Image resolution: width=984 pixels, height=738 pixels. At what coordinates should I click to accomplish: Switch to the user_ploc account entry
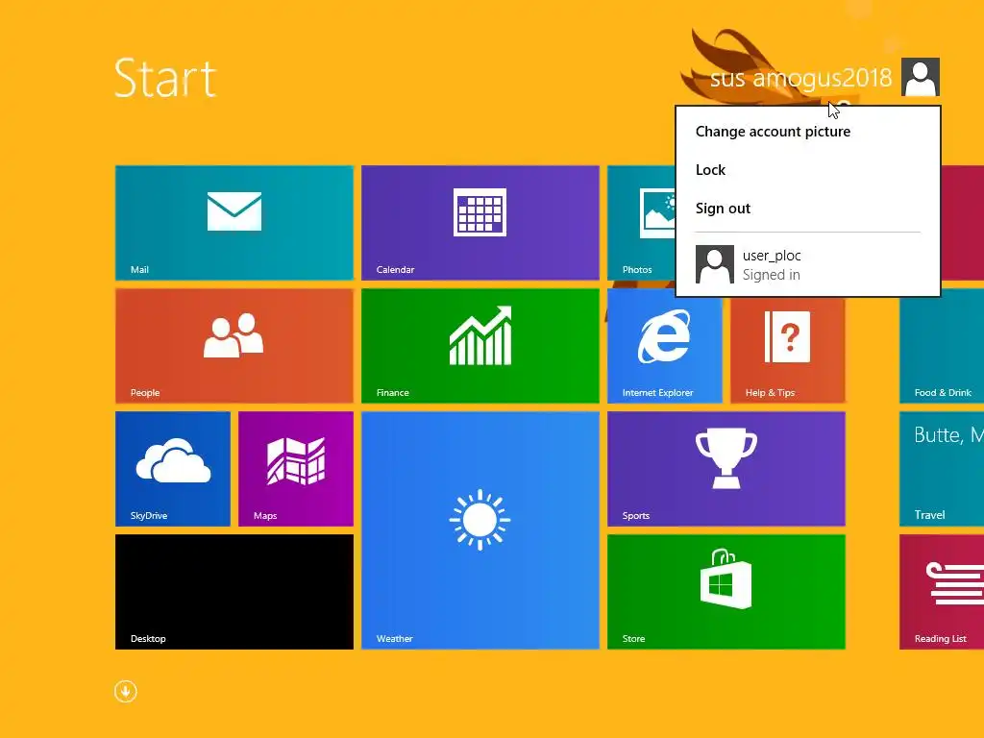807,264
